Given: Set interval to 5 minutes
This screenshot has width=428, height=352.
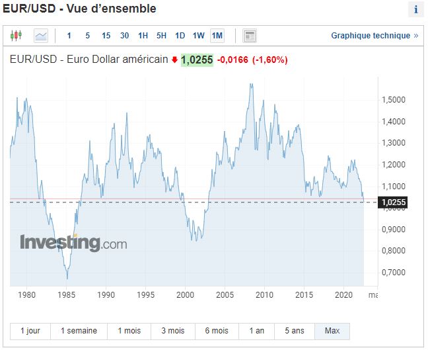Looking at the screenshot, I should 88,35.
